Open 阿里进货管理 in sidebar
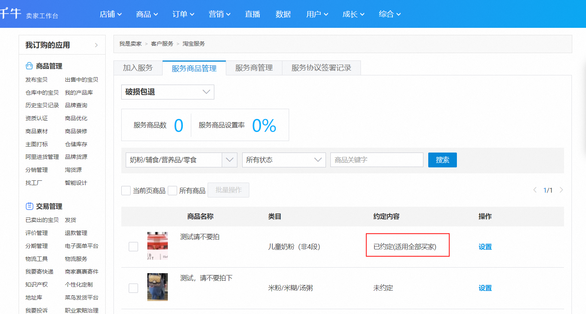586x314 pixels. coord(42,157)
